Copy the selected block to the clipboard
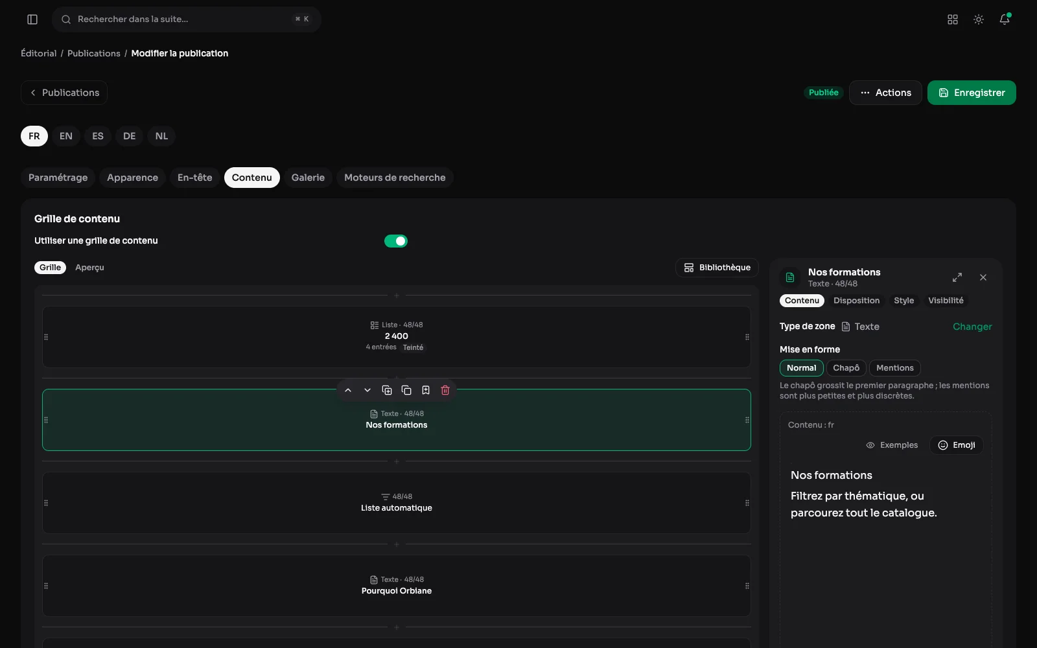 406,390
